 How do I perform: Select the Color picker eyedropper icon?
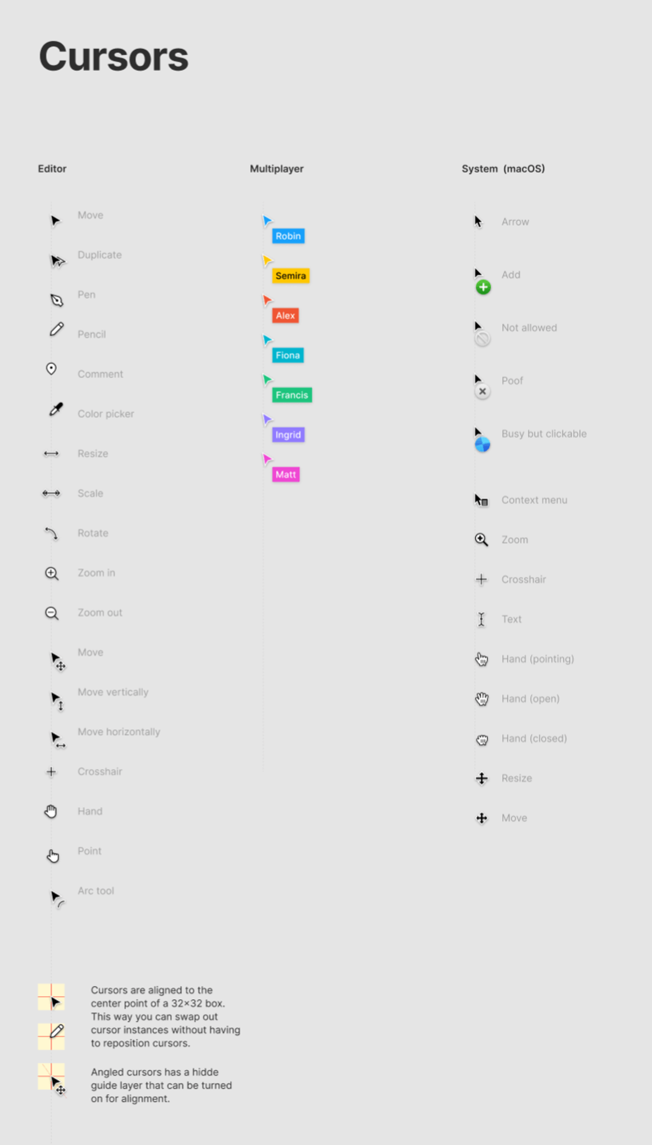[x=56, y=409]
